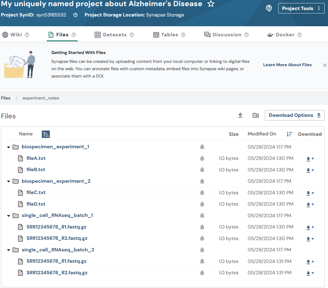Collapse the single_cell_RNAseq_batch_1 folder
The height and width of the screenshot is (288, 328).
[9, 216]
